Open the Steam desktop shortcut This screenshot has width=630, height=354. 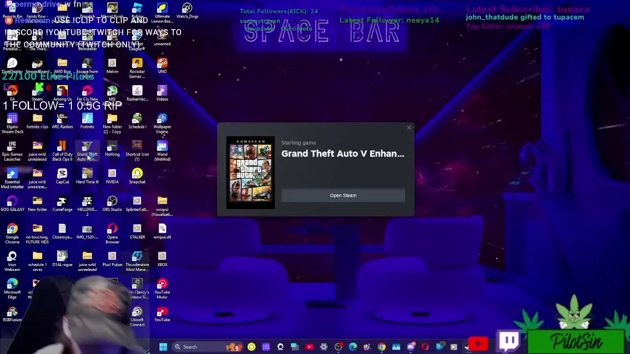(37, 92)
